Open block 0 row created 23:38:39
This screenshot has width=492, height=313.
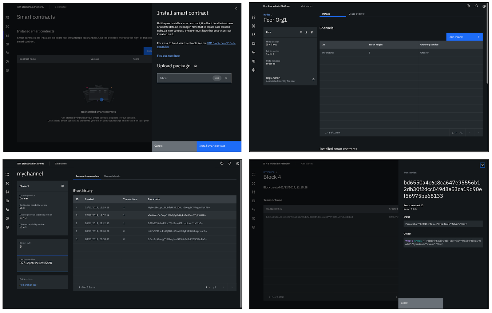click(x=155, y=239)
